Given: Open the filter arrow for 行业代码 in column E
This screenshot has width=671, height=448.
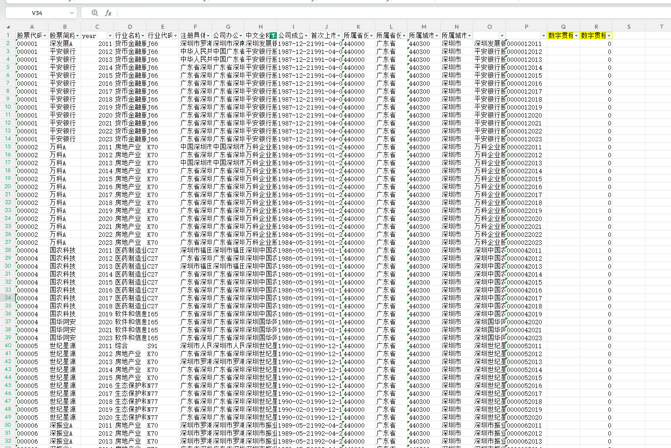Looking at the screenshot, I should 176,35.
